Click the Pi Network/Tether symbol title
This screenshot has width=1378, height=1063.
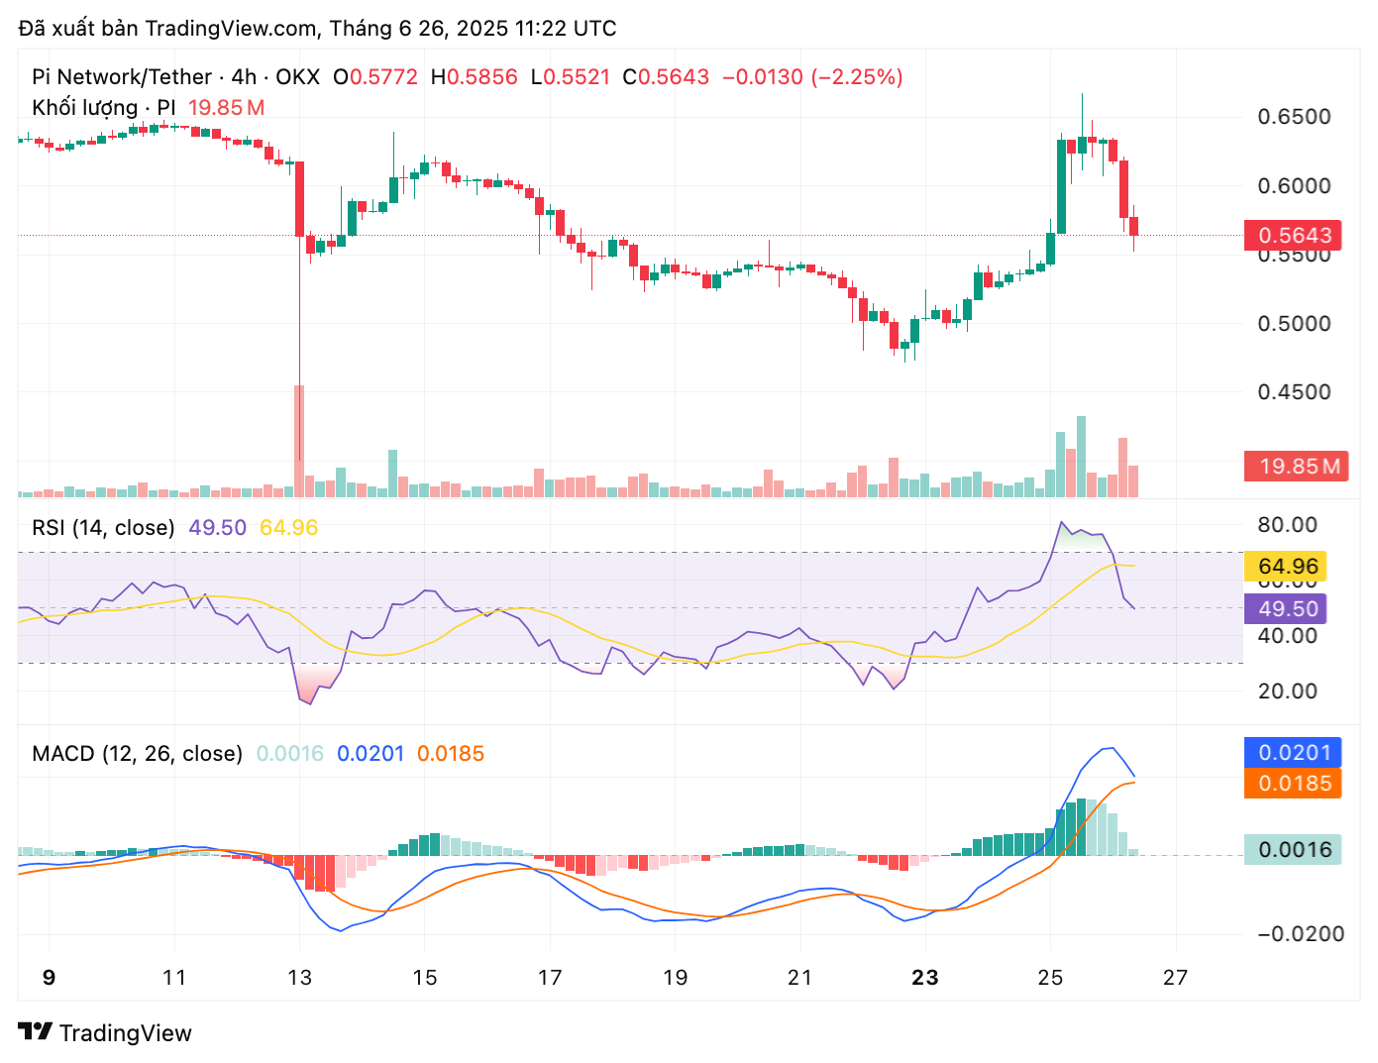[x=122, y=77]
